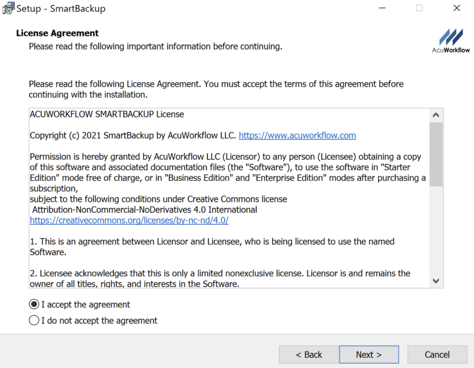This screenshot has width=474, height=368.
Task: Click the scrollbar down arrow
Action: pyautogui.click(x=436, y=281)
